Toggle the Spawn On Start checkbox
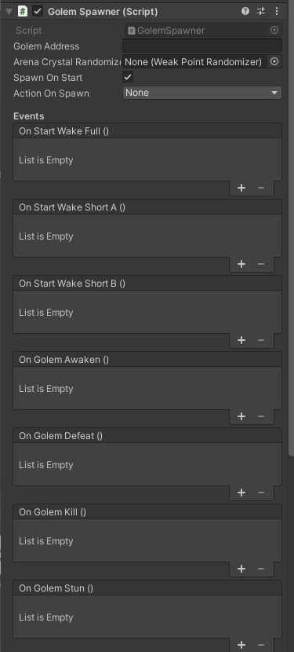The height and width of the screenshot is (652, 294). click(x=128, y=77)
